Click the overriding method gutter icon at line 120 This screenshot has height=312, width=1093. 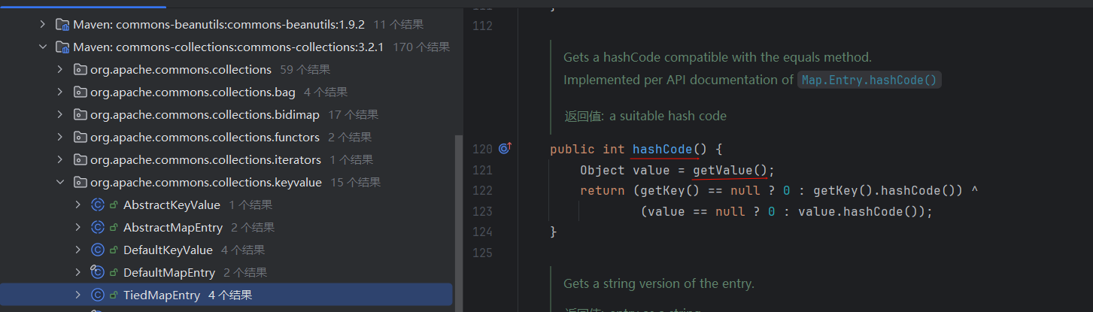point(505,148)
